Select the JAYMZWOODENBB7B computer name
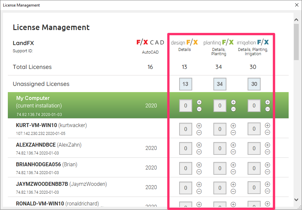Image resolution: width=302 pixels, height=210 pixels. pos(42,184)
